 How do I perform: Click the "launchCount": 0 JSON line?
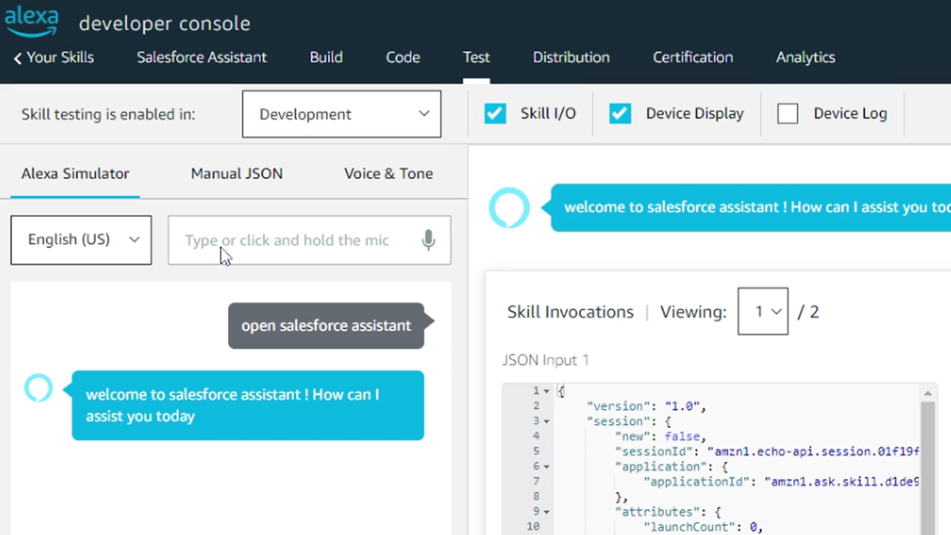(703, 527)
